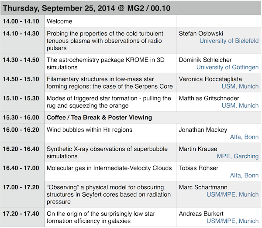Viewport: 262px width, 228px height.
Task: Open USM, Munich link under Matthias Gritschneder
Action: pyautogui.click(x=240, y=105)
